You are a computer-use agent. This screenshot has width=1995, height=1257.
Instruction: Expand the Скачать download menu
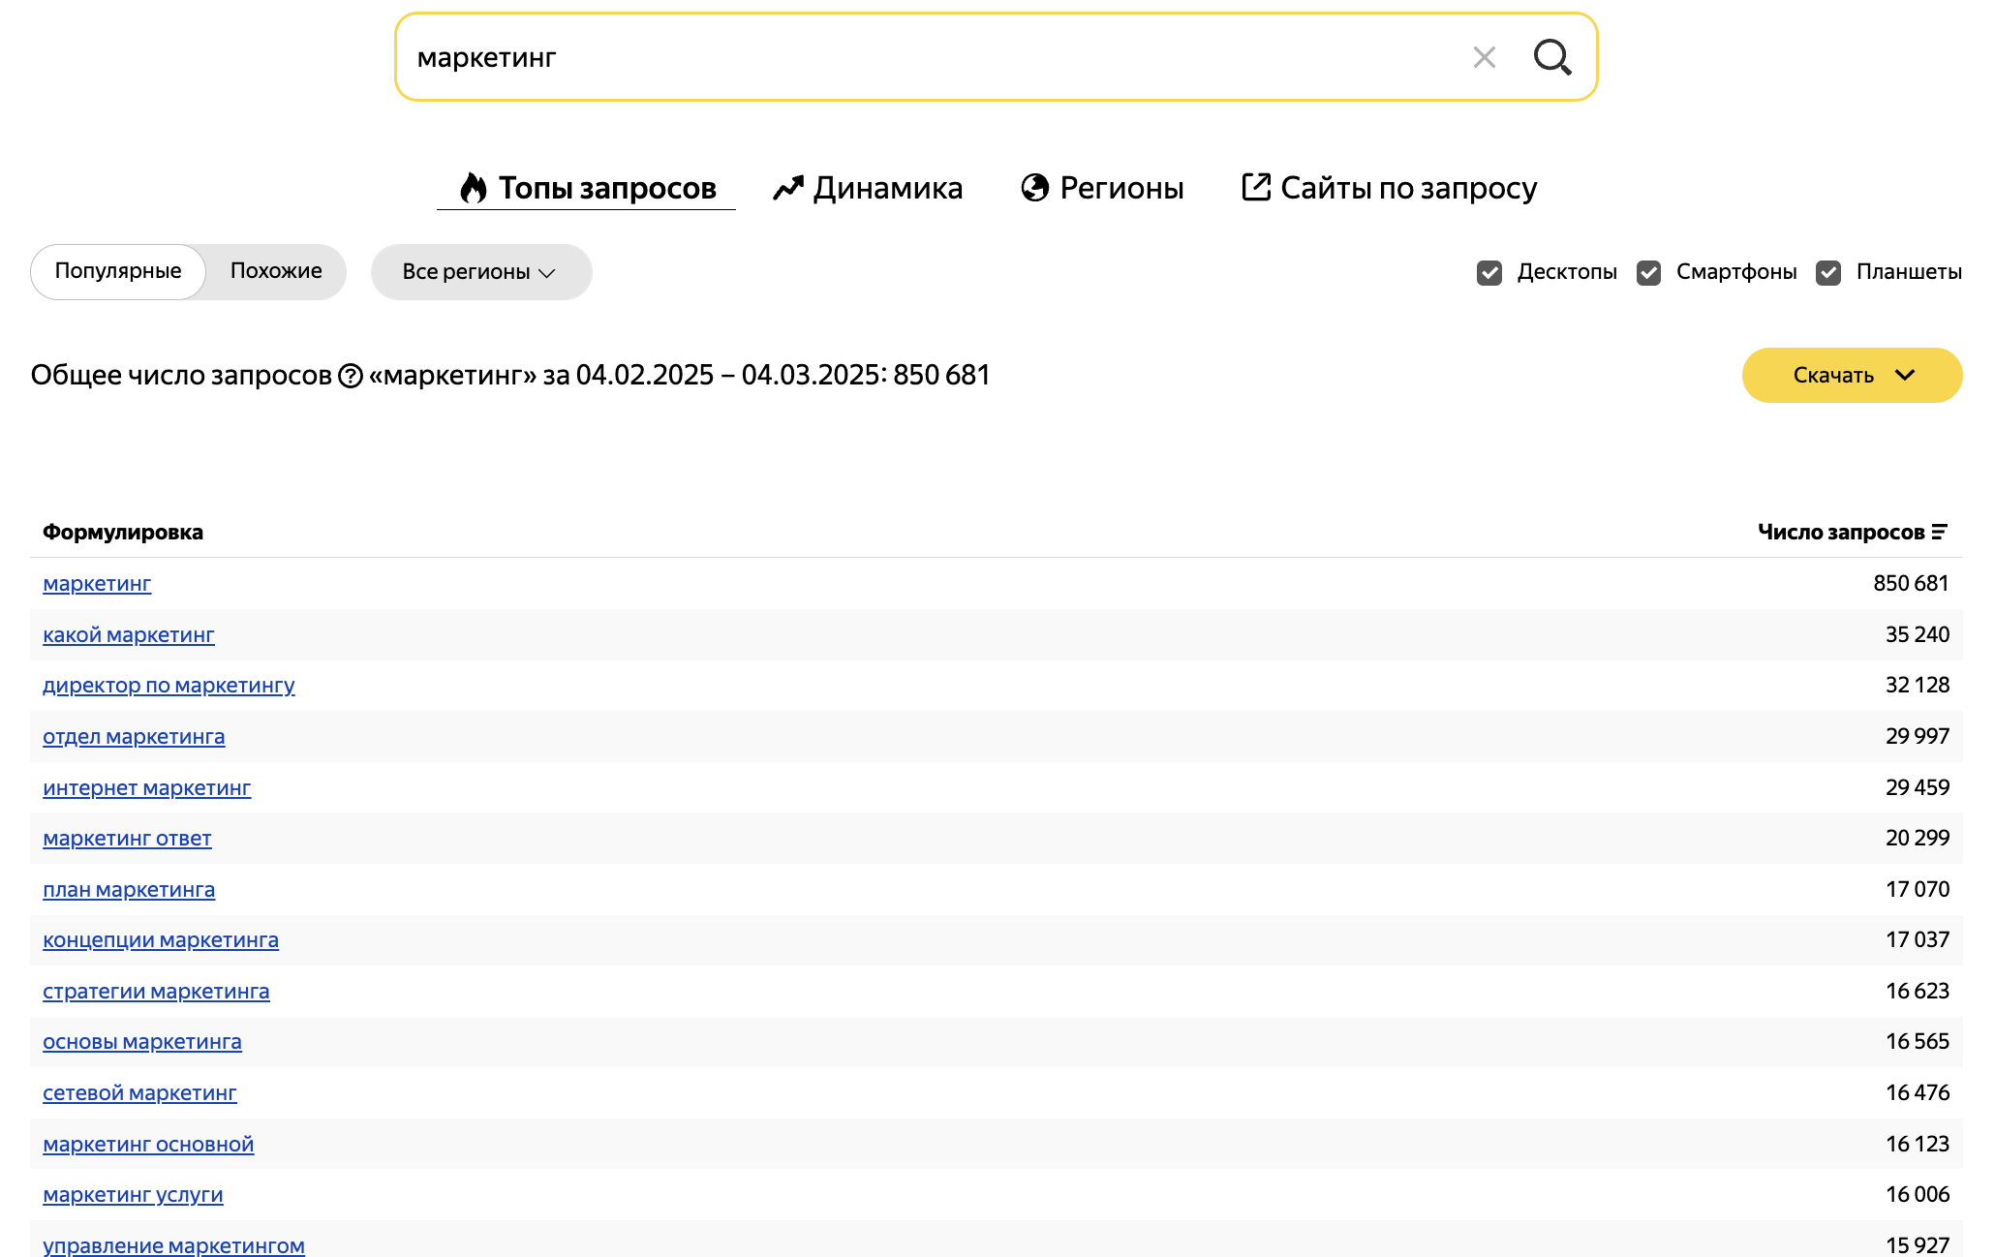click(1851, 375)
